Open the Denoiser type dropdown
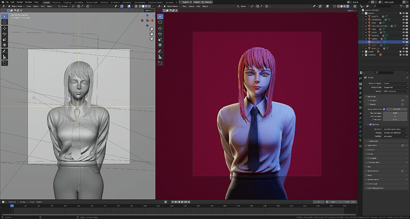 pyautogui.click(x=396, y=129)
